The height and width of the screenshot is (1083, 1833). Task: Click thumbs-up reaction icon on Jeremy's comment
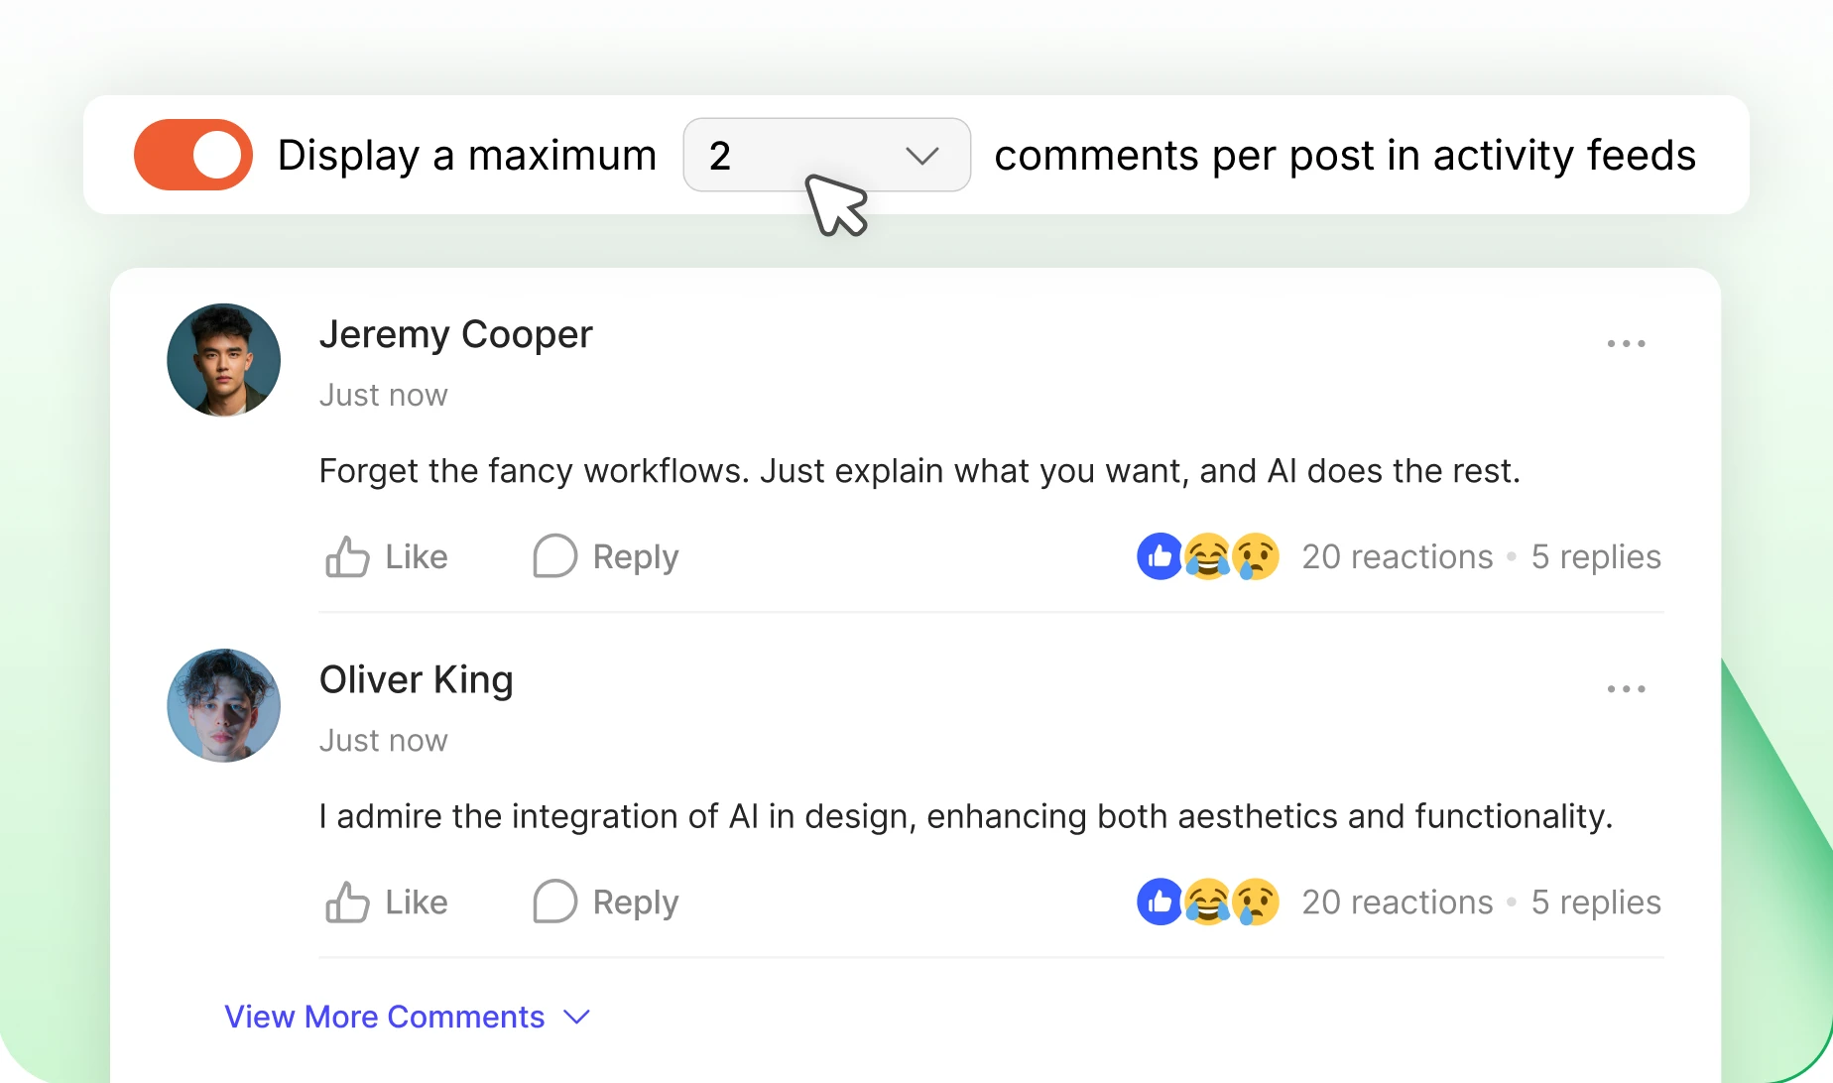pyautogui.click(x=1160, y=556)
